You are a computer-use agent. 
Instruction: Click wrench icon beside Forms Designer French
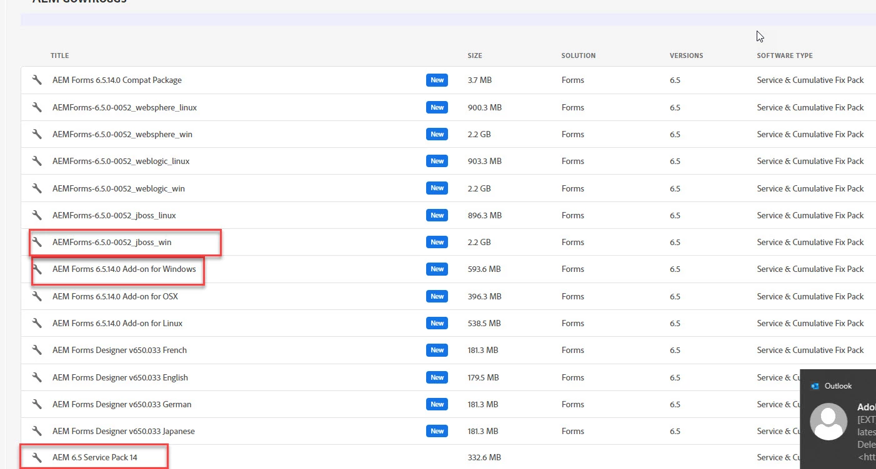coord(37,350)
